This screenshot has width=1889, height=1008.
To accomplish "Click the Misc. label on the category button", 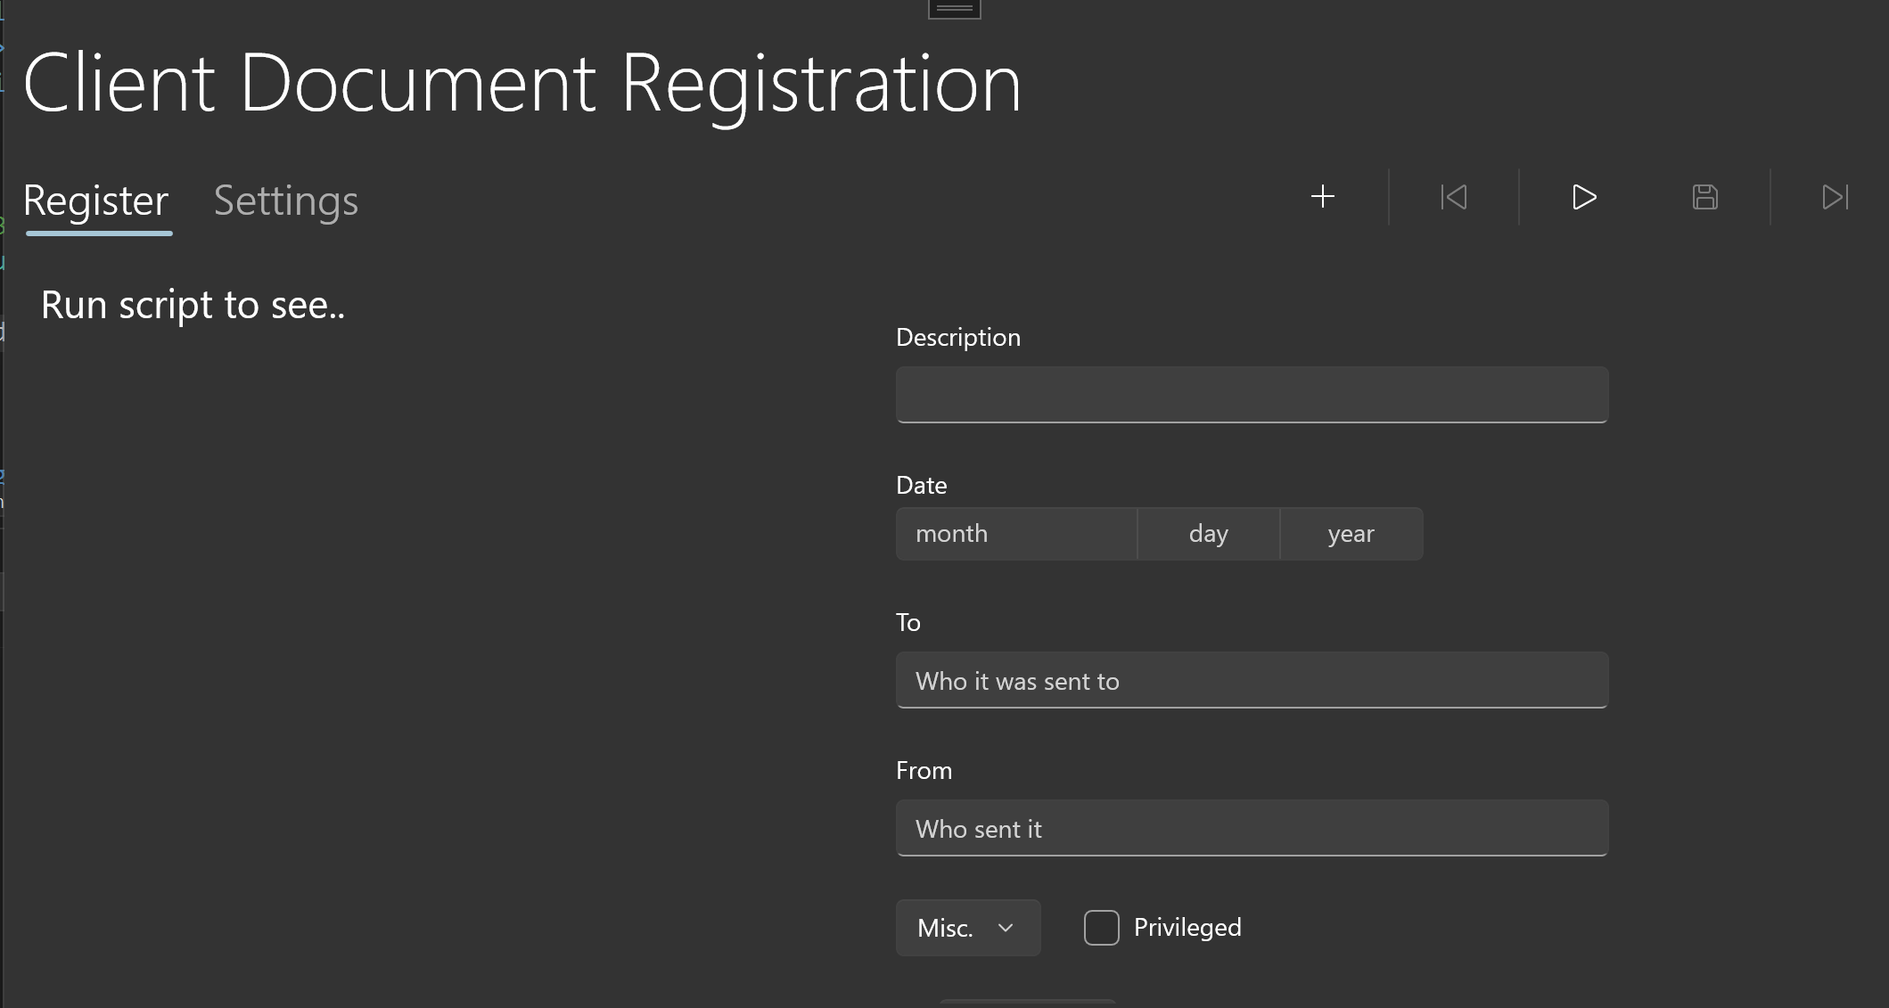I will 945,928.
